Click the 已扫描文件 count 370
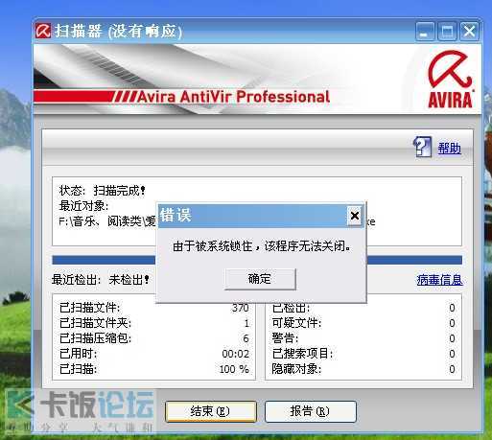The width and height of the screenshot is (492, 440). tap(241, 308)
